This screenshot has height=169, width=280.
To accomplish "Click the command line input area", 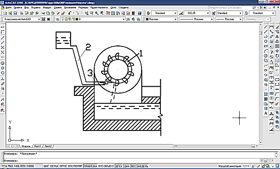I will tap(132, 161).
